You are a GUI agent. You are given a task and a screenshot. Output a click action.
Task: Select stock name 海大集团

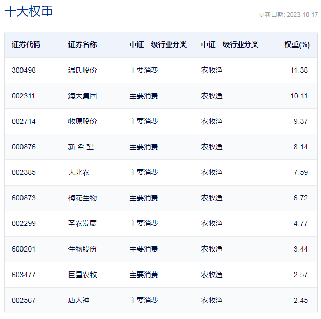(82, 96)
